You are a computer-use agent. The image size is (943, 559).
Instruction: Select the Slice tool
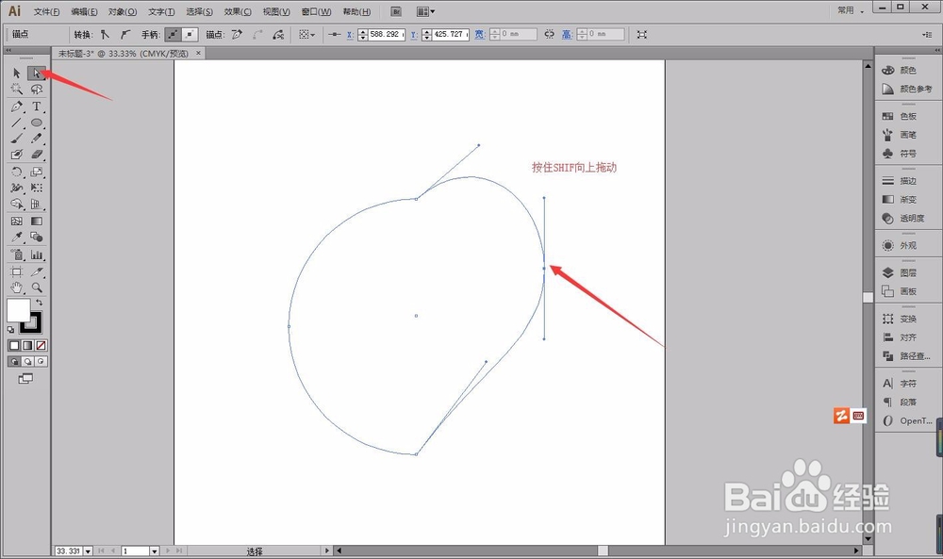(37, 271)
